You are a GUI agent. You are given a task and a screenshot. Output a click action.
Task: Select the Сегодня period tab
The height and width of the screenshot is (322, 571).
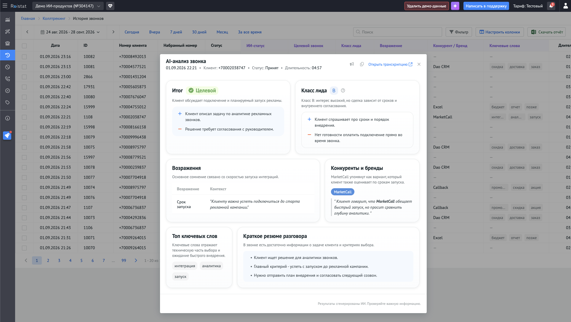point(132,32)
